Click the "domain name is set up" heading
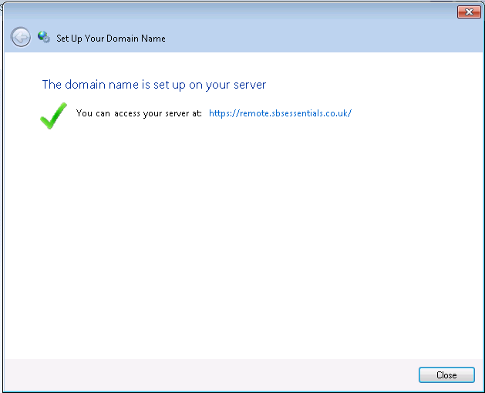Screen dimensions: 485x393 tap(153, 85)
